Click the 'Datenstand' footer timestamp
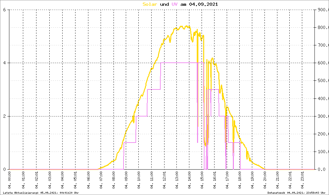Image resolution: width=329 pixels, height=195 pixels. click(x=296, y=193)
